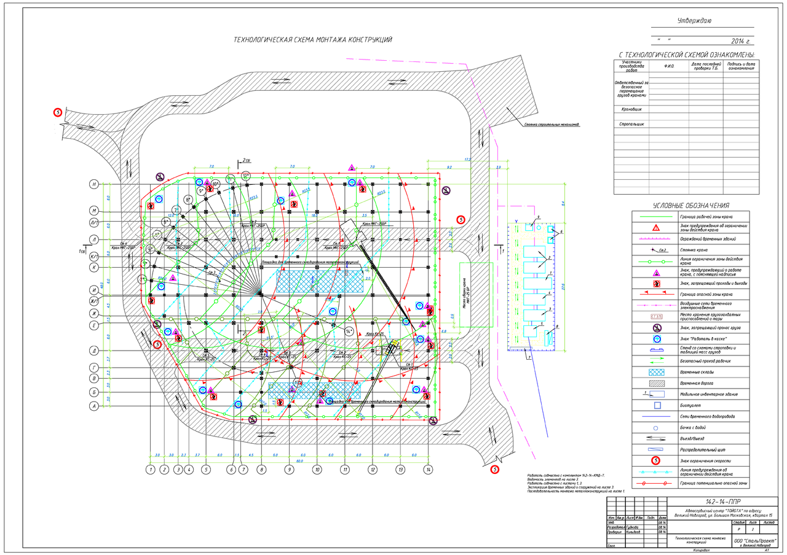The width and height of the screenshot is (787, 555).
Task: Click the magenta crane warning triangle in legend
Action: click(x=655, y=273)
